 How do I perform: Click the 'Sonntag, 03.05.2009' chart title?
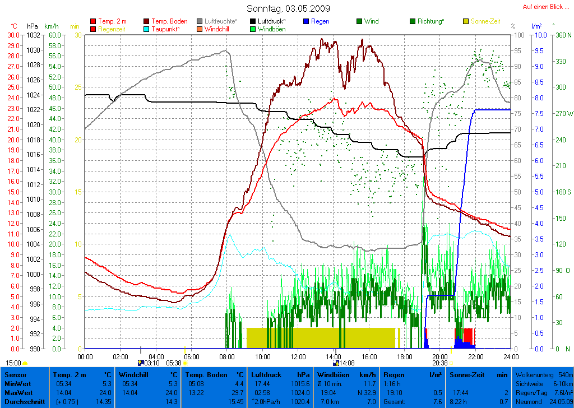[288, 8]
